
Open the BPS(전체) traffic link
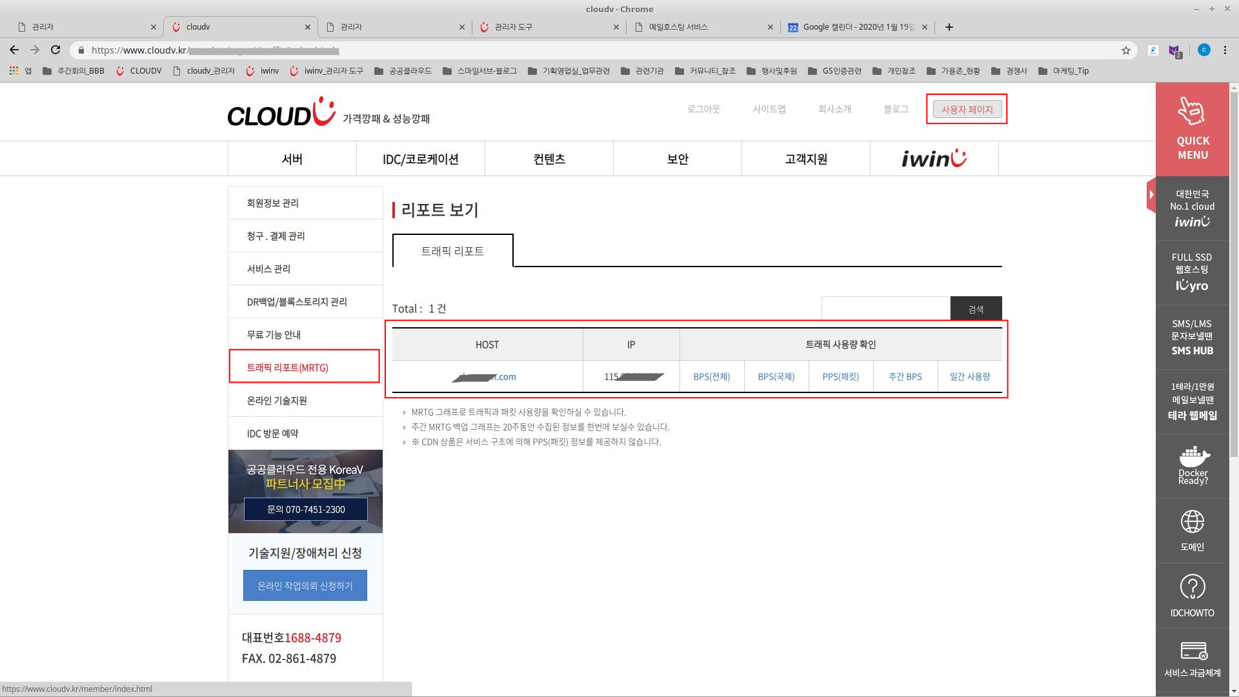coord(711,376)
